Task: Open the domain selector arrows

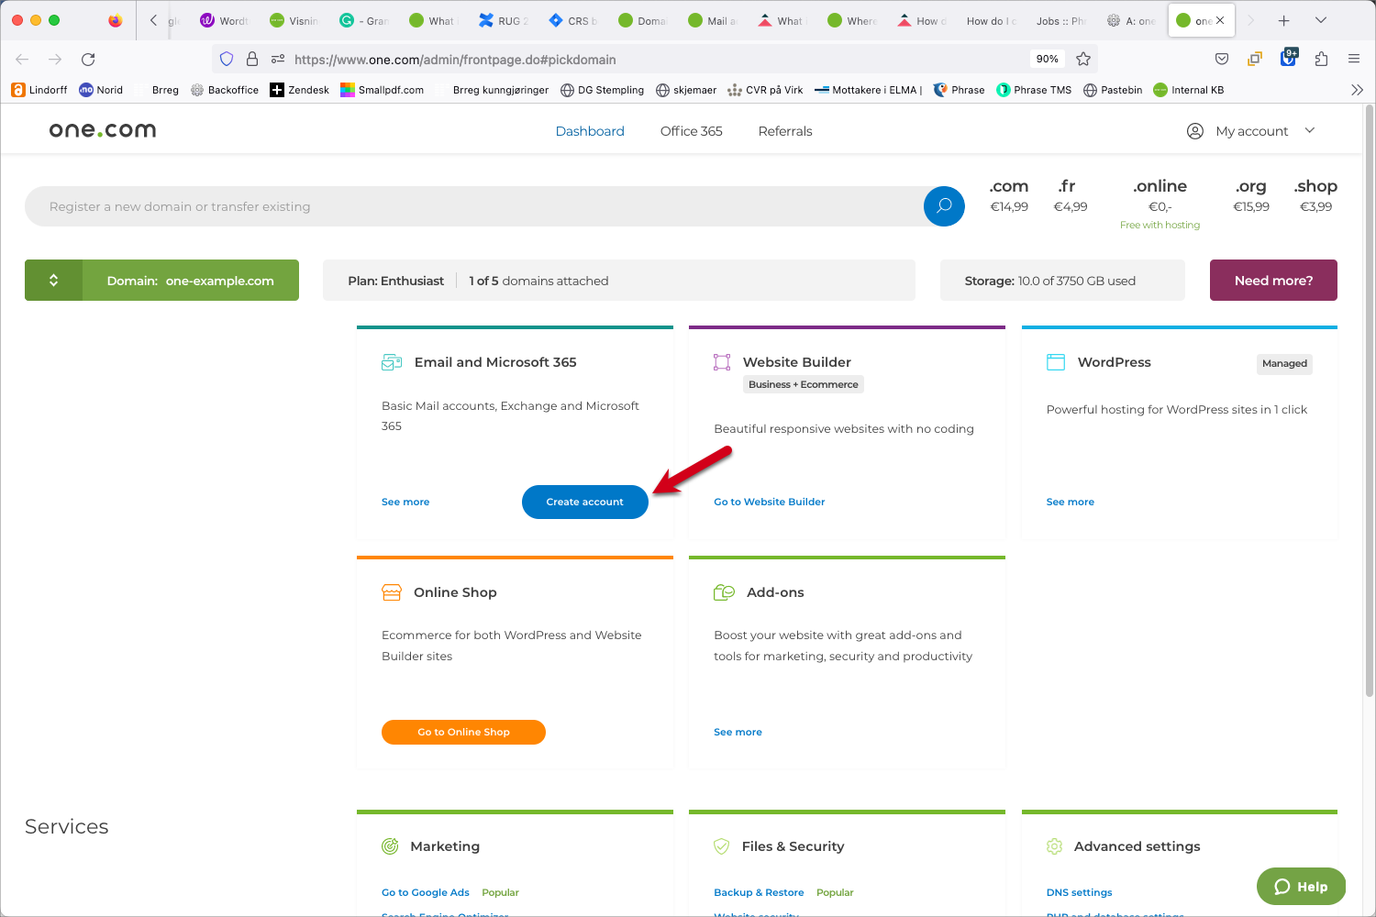Action: (53, 281)
